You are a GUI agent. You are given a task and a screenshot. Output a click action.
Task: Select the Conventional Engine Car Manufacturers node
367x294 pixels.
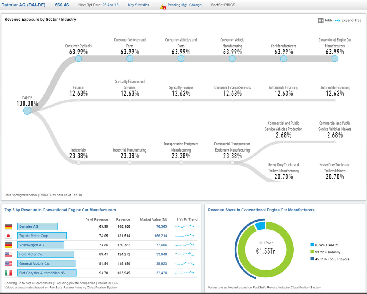(x=335, y=58)
